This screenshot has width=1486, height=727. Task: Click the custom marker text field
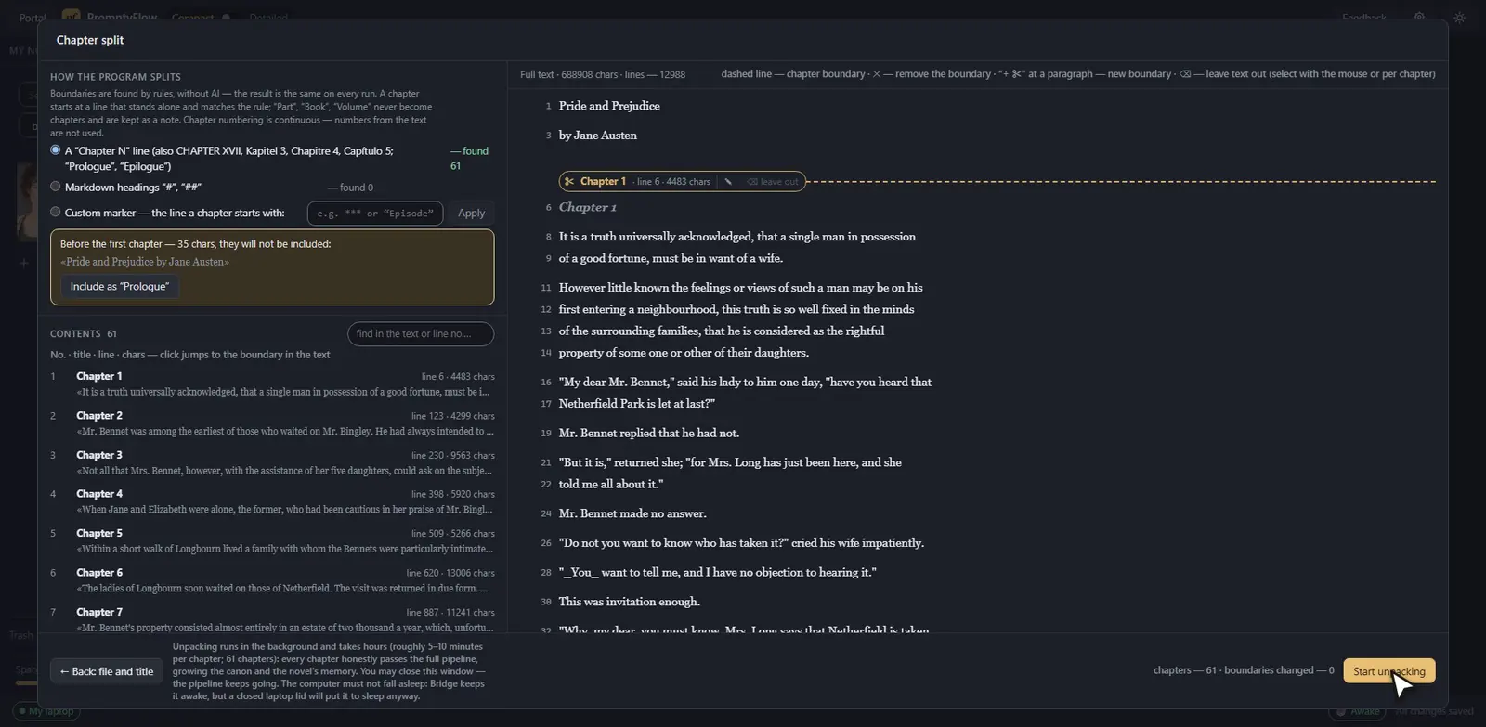(375, 214)
